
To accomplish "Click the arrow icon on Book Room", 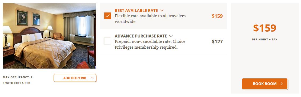I will coord(282,84).
